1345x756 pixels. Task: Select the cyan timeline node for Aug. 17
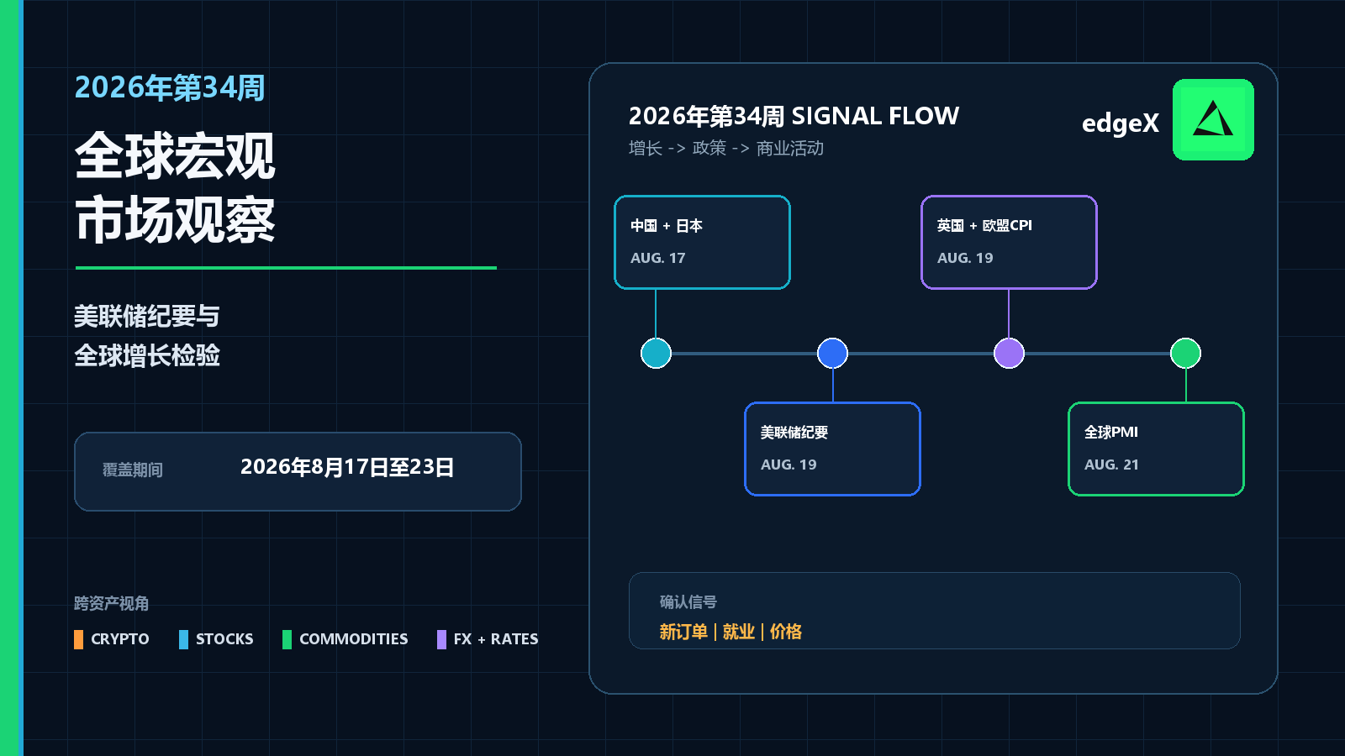(656, 353)
